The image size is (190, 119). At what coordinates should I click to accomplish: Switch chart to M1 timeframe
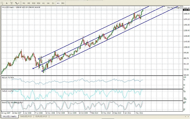pos(24,3)
